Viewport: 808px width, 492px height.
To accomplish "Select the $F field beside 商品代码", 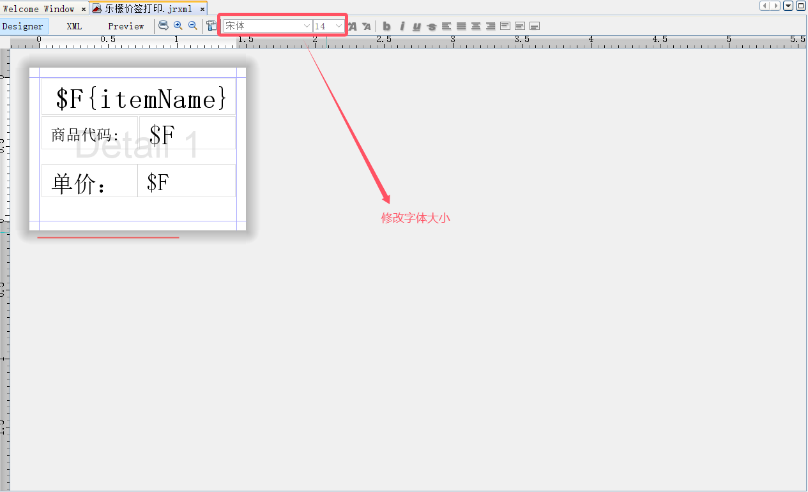I will [x=187, y=133].
